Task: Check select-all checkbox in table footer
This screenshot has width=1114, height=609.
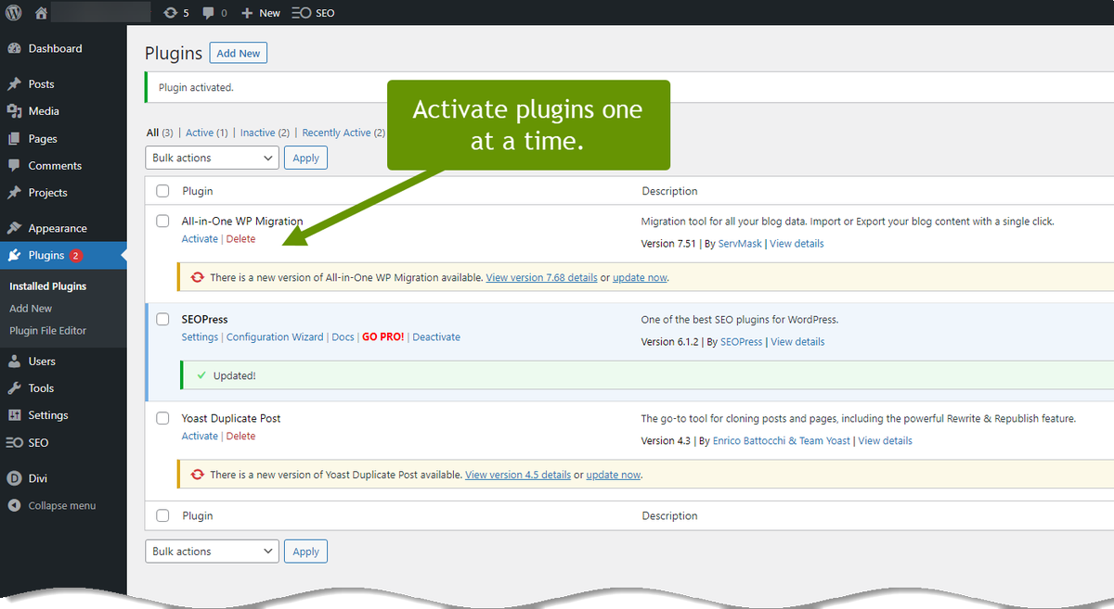Action: click(162, 515)
